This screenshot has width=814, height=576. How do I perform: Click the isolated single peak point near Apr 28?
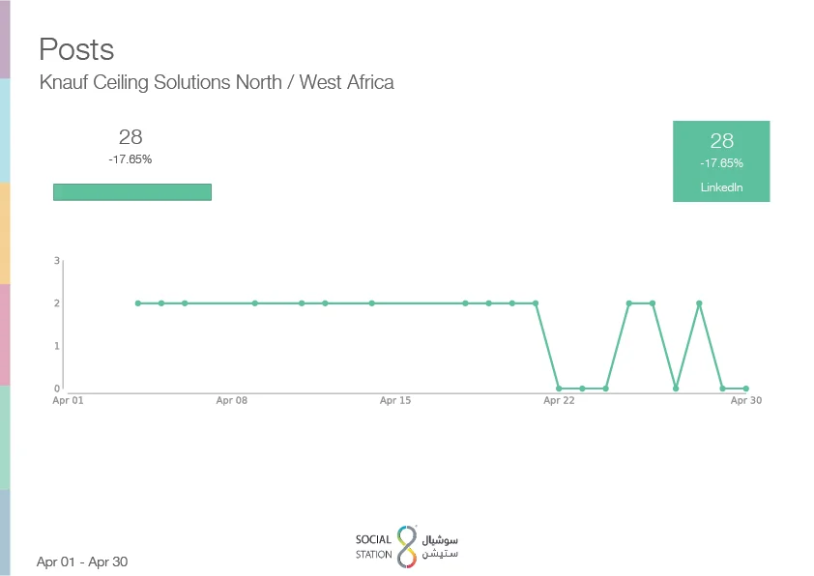pyautogui.click(x=699, y=303)
